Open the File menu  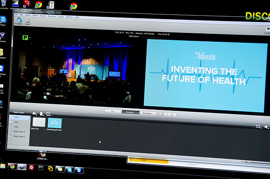pyautogui.click(x=16, y=14)
